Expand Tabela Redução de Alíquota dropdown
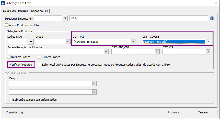Image resolution: width=220 pixels, height=119 pixels. click(x=106, y=52)
